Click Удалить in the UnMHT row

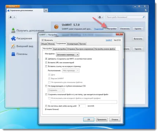[x=138, y=29]
